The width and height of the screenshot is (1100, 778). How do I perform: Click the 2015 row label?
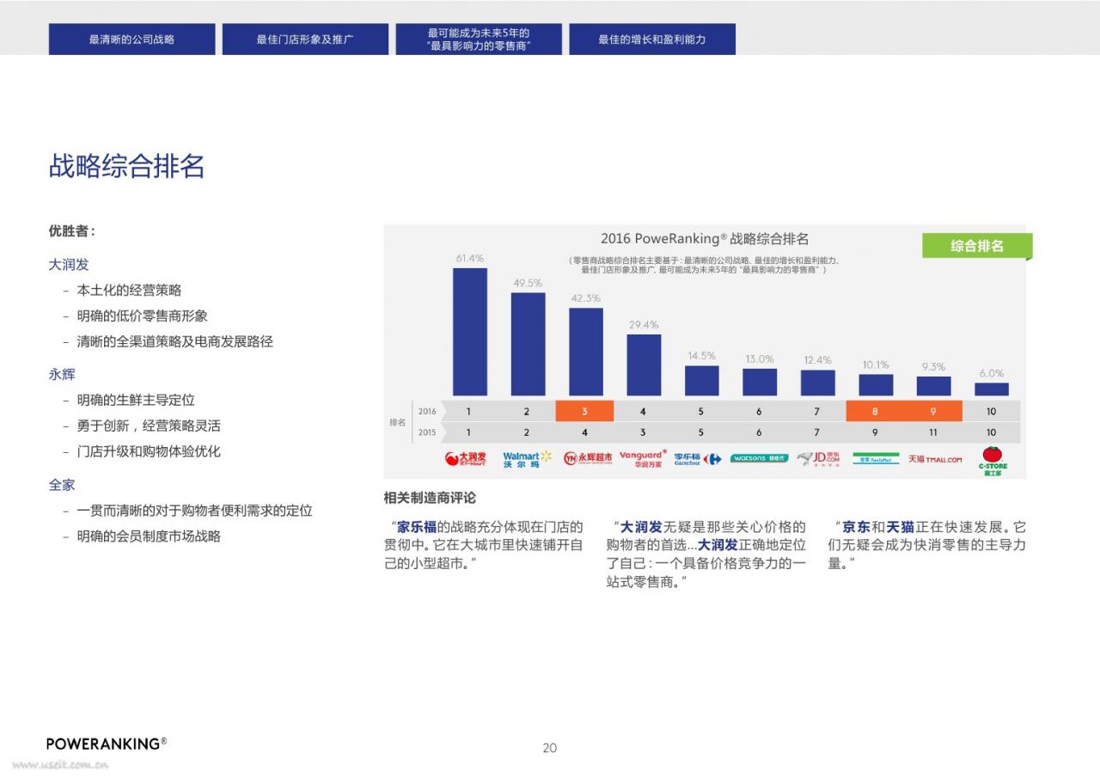[427, 432]
